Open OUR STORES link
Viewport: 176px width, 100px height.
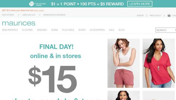[x=8, y=15]
